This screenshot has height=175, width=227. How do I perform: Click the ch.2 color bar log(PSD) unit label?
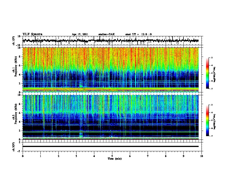coord(215,122)
